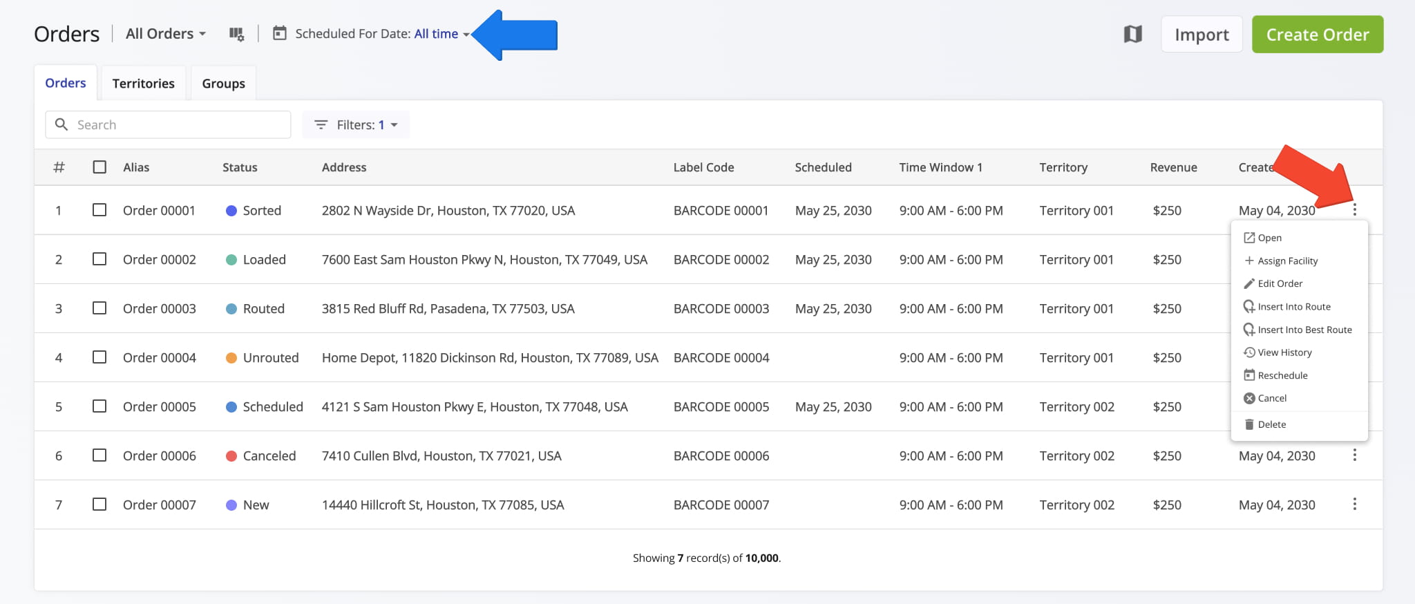Check the box for Order 00006
The width and height of the screenshot is (1415, 604).
[99, 455]
